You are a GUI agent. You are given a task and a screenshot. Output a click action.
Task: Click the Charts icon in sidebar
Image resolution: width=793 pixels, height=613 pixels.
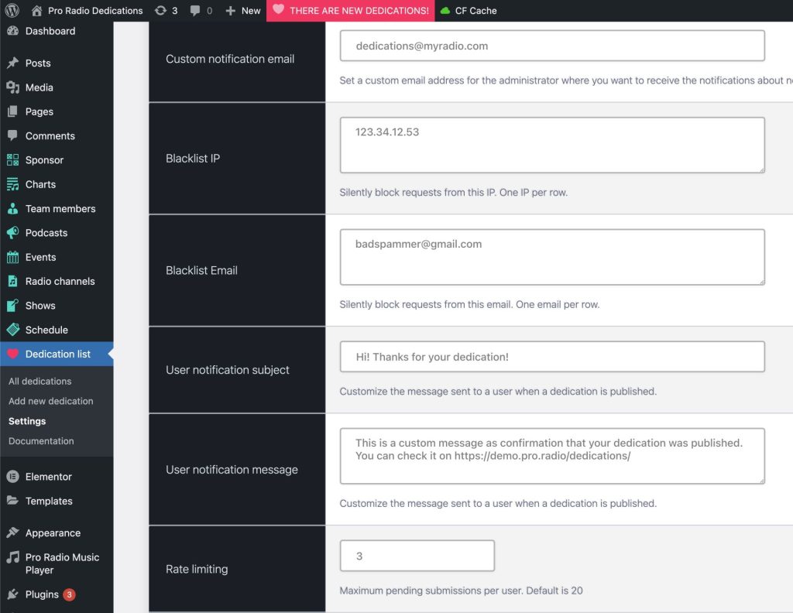12,184
